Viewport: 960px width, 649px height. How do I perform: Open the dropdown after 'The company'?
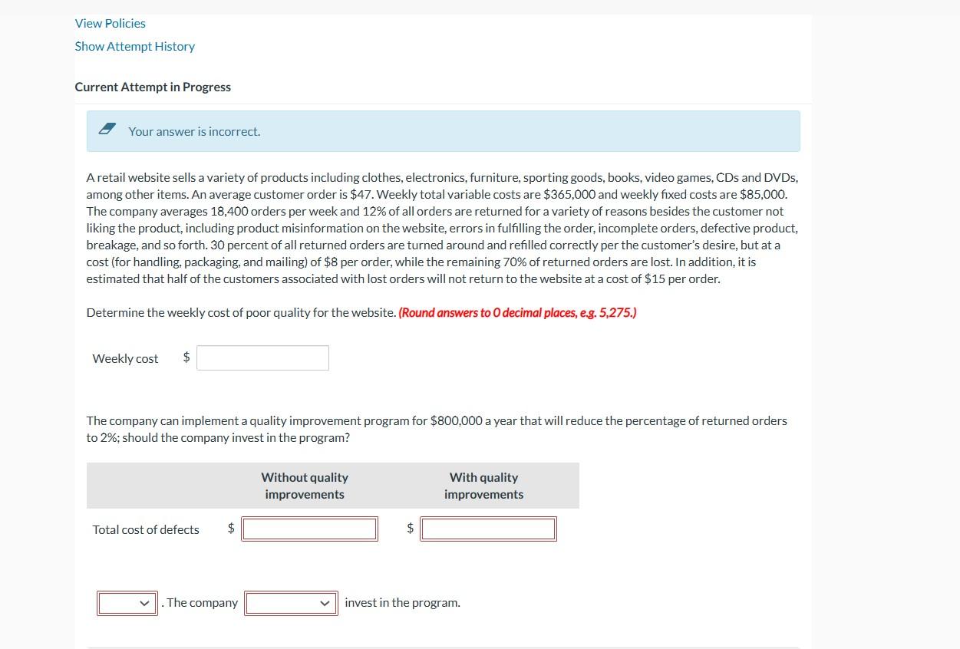tap(291, 602)
